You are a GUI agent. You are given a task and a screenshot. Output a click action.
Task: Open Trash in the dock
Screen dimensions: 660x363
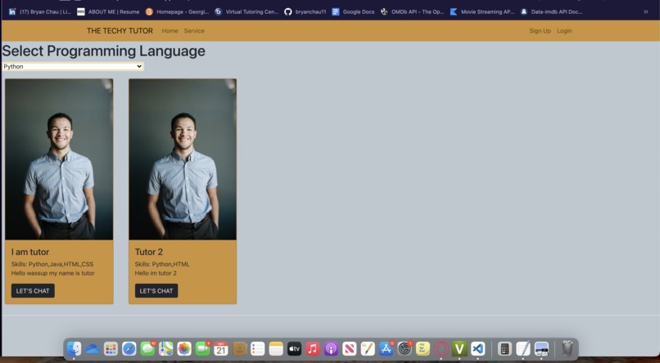[567, 349]
